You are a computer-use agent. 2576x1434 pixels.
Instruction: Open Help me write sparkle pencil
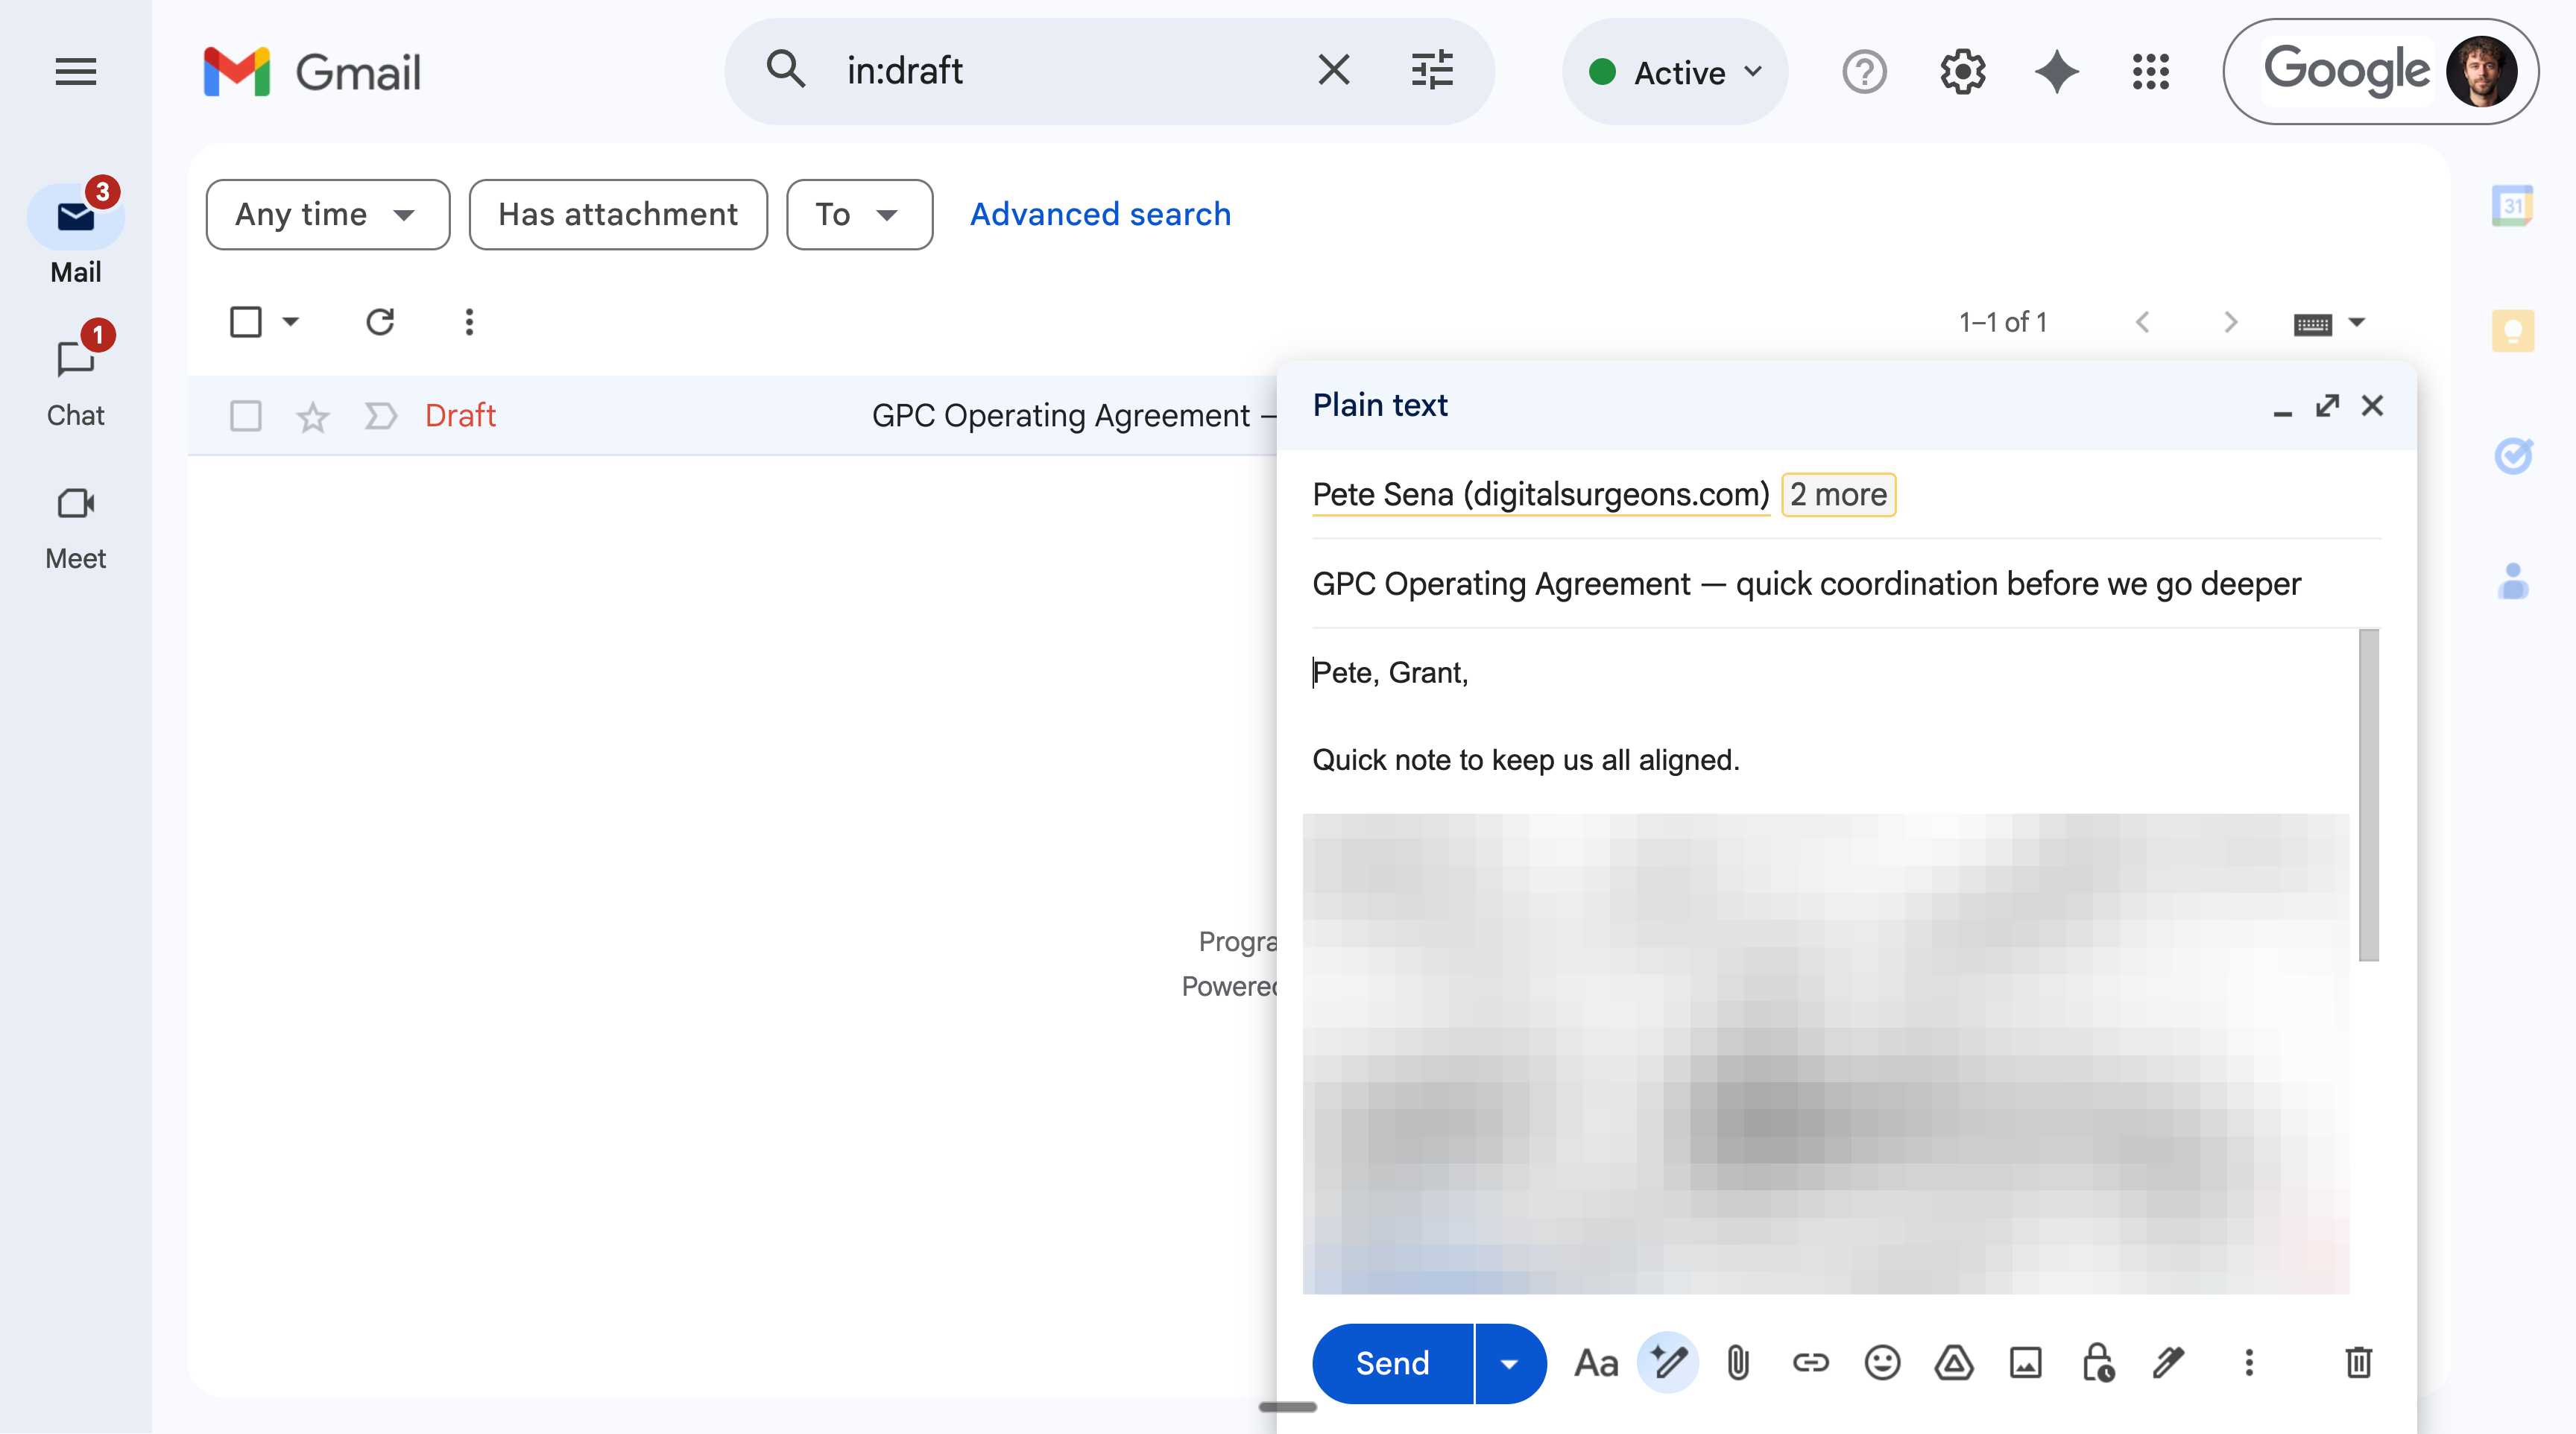[x=1667, y=1363]
